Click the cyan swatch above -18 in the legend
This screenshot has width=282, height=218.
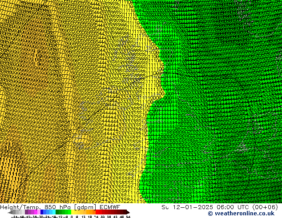click(54, 212)
